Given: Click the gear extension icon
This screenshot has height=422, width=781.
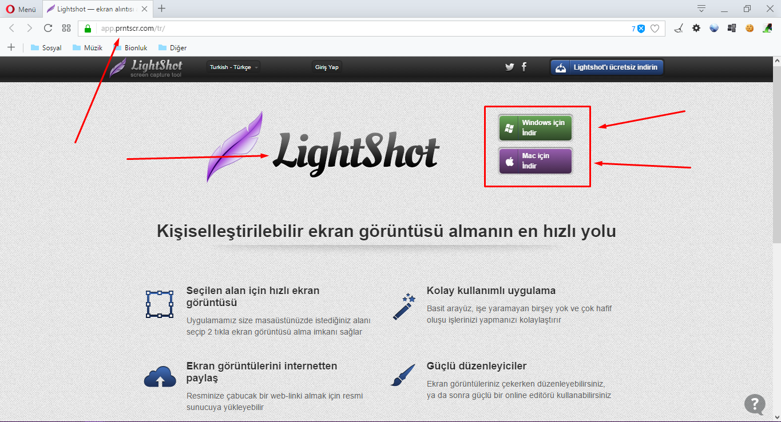Looking at the screenshot, I should [x=696, y=28].
